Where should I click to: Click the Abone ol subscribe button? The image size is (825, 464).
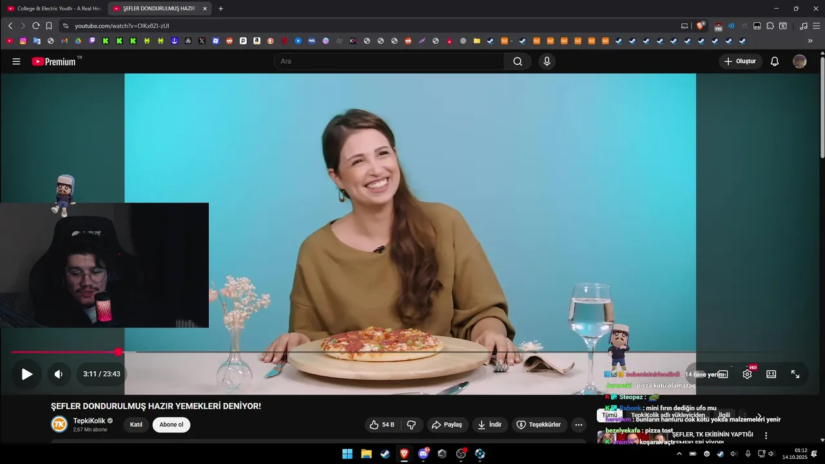coord(171,425)
